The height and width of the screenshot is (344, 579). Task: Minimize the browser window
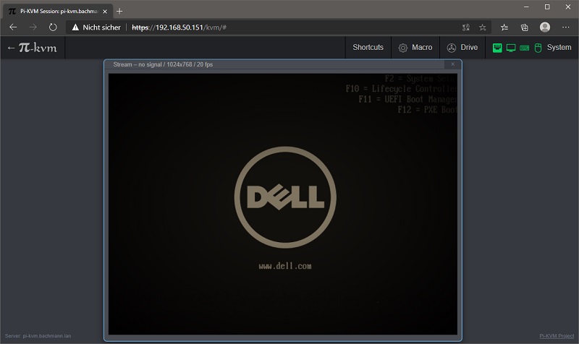(x=526, y=7)
